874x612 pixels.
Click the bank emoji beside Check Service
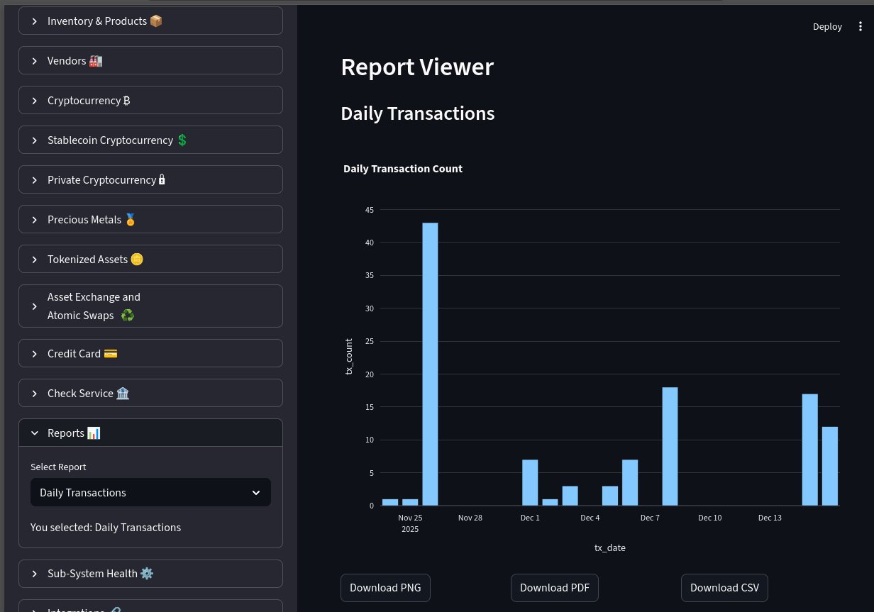click(x=123, y=393)
